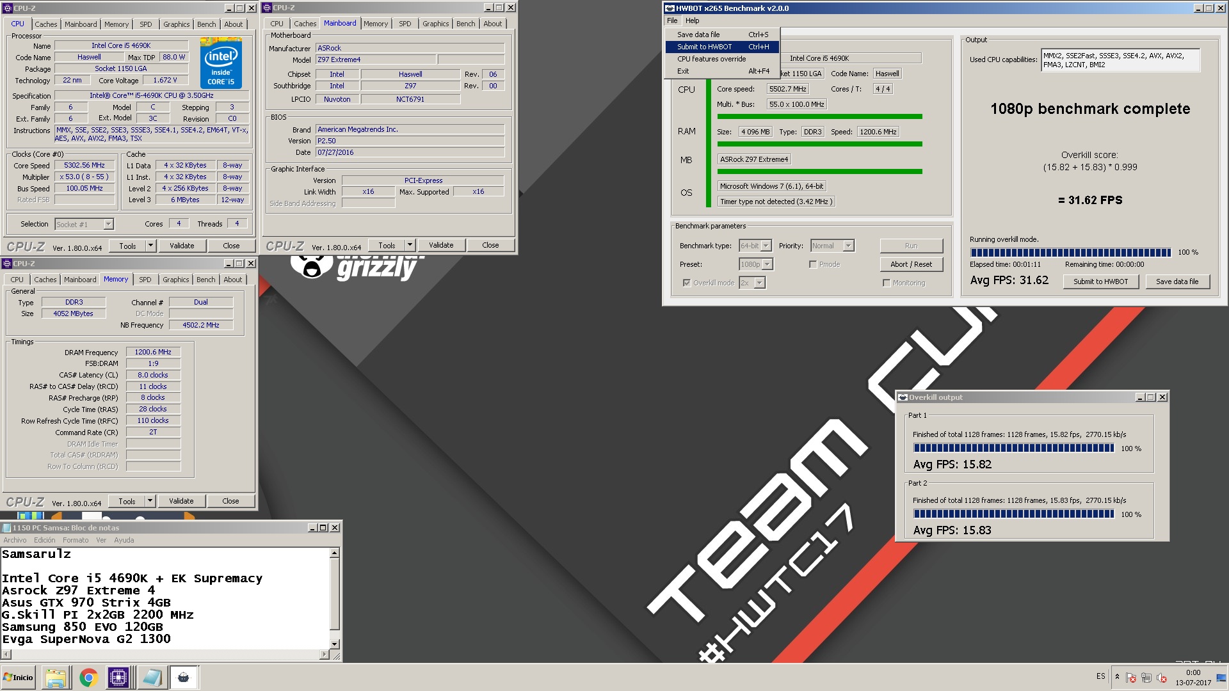
Task: Click Validate in the CPU-Z CPU window
Action: [x=182, y=246]
